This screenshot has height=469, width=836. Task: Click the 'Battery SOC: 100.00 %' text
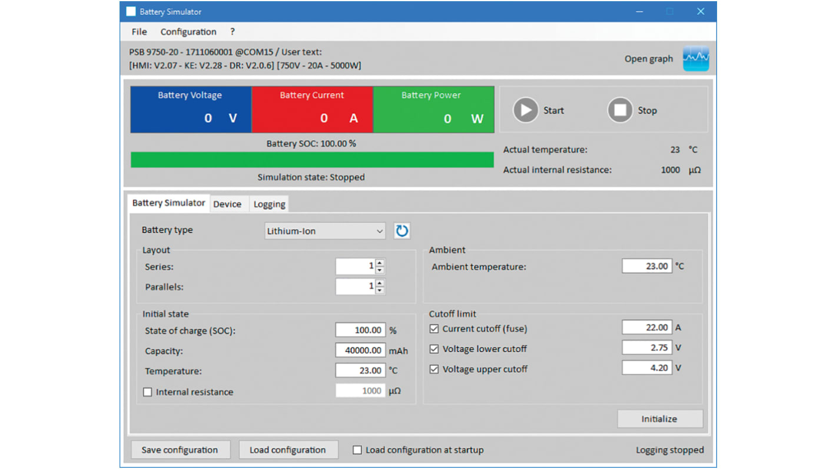pyautogui.click(x=311, y=143)
